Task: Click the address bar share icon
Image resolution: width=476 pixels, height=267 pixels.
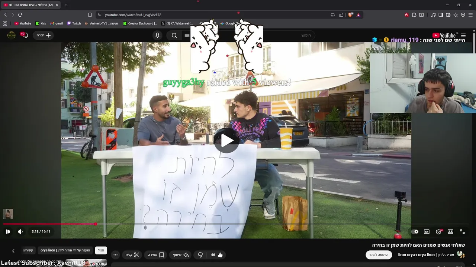Action: tap(341, 15)
